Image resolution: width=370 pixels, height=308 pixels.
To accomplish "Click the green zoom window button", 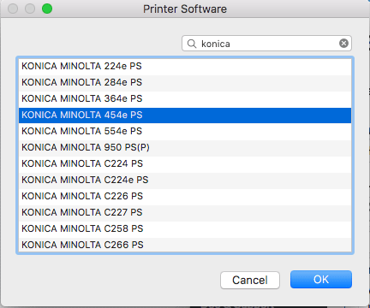I will (47, 9).
